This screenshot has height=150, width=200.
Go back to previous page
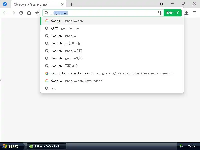point(5,13)
